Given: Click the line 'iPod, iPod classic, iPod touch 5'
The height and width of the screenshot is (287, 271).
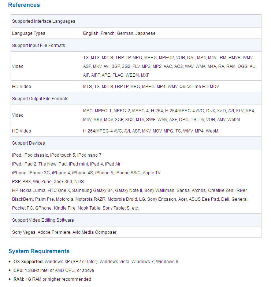Looking at the screenshot, I should pos(57,155).
